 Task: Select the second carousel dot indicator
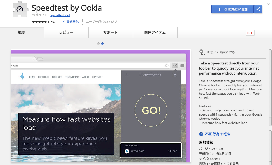(x=103, y=44)
